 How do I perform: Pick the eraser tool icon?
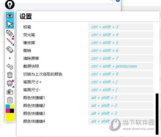click(x=10, y=50)
